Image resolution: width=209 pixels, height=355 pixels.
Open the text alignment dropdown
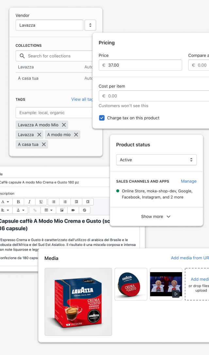[5, 210]
